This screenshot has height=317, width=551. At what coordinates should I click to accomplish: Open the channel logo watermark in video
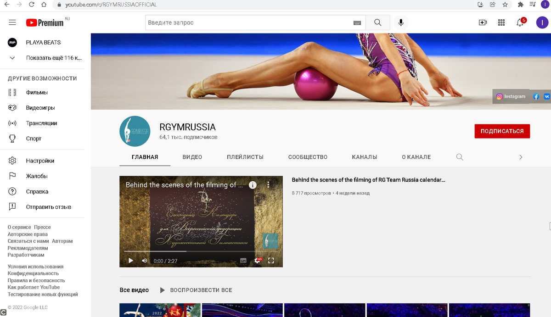click(x=270, y=241)
